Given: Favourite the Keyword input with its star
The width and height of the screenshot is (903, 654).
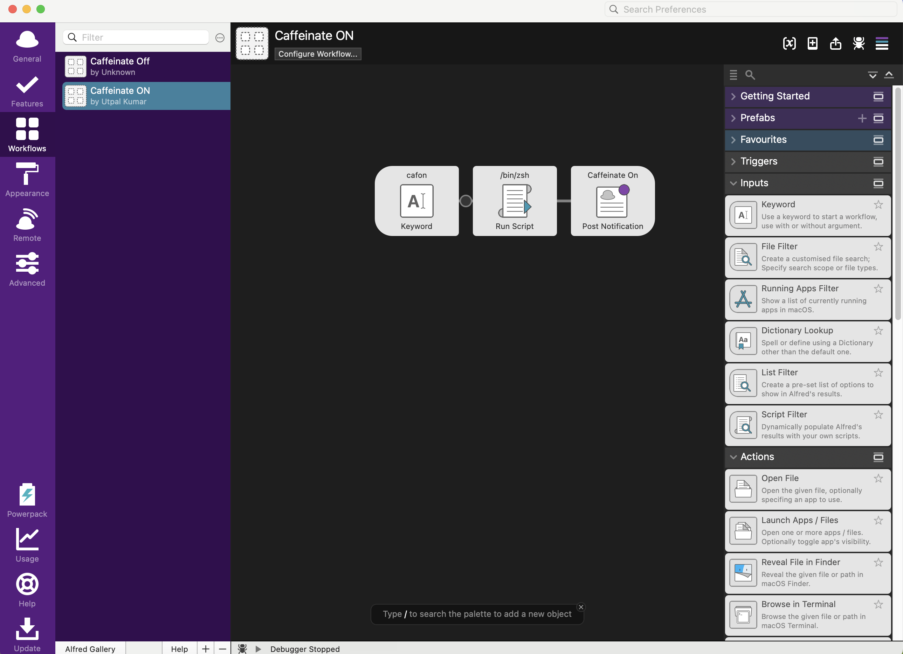Looking at the screenshot, I should 878,204.
